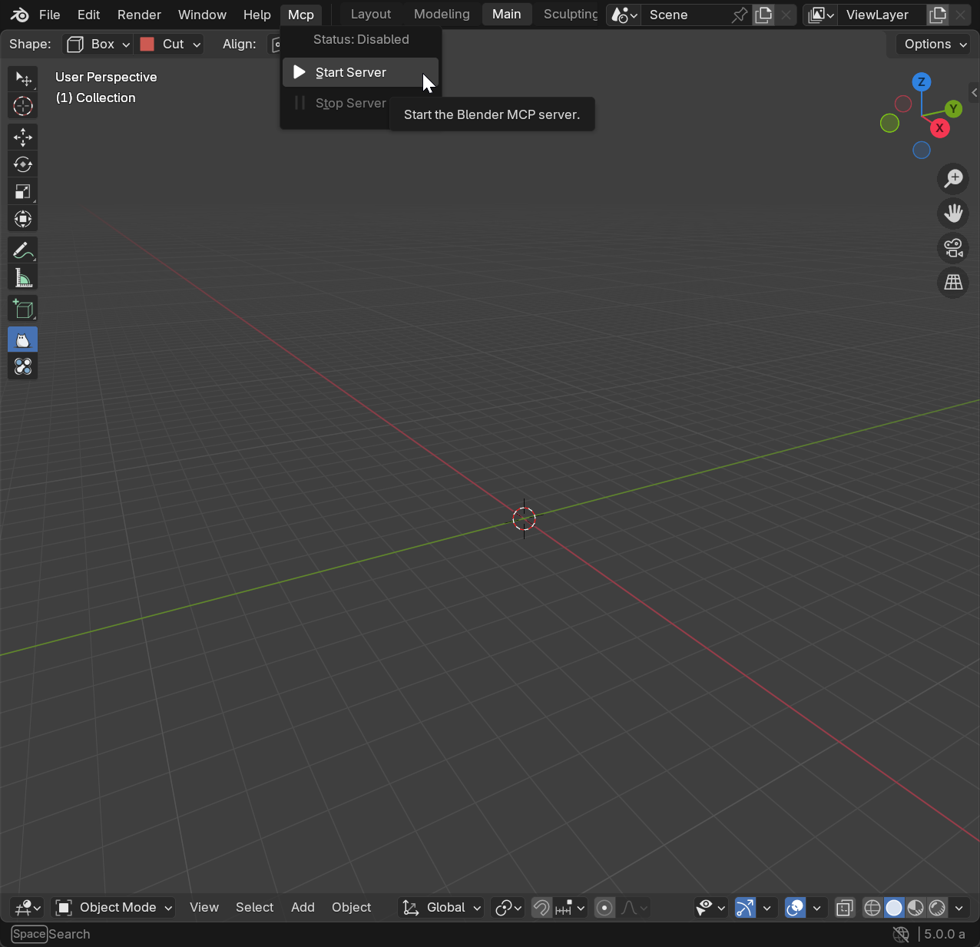
Task: Switch to the Modeling workspace tab
Action: click(x=442, y=15)
